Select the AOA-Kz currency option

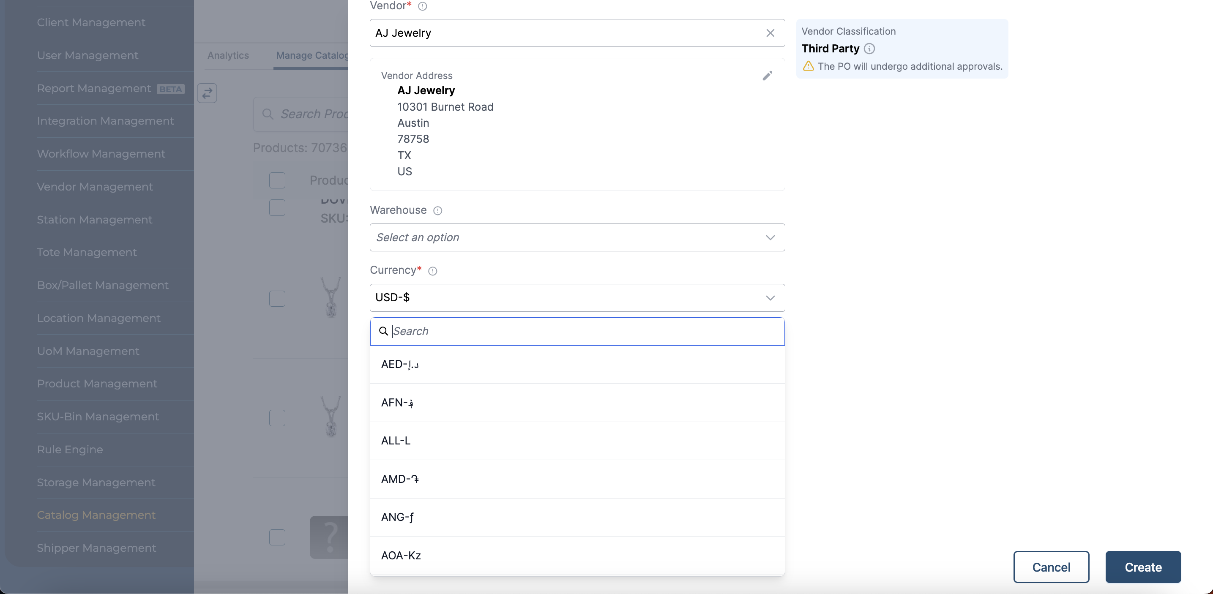(401, 556)
